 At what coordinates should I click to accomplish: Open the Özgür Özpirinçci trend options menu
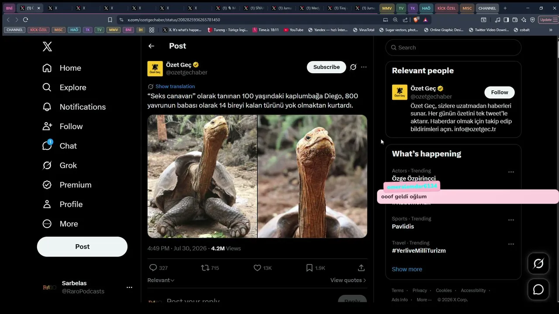511,172
